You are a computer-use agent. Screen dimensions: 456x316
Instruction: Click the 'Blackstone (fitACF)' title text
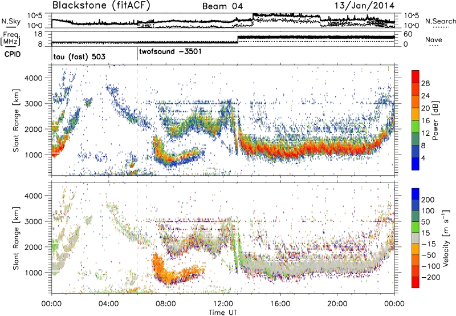(x=101, y=6)
